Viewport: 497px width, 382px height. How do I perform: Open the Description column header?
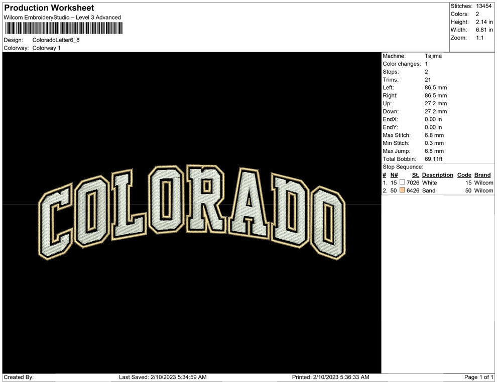tap(437, 175)
